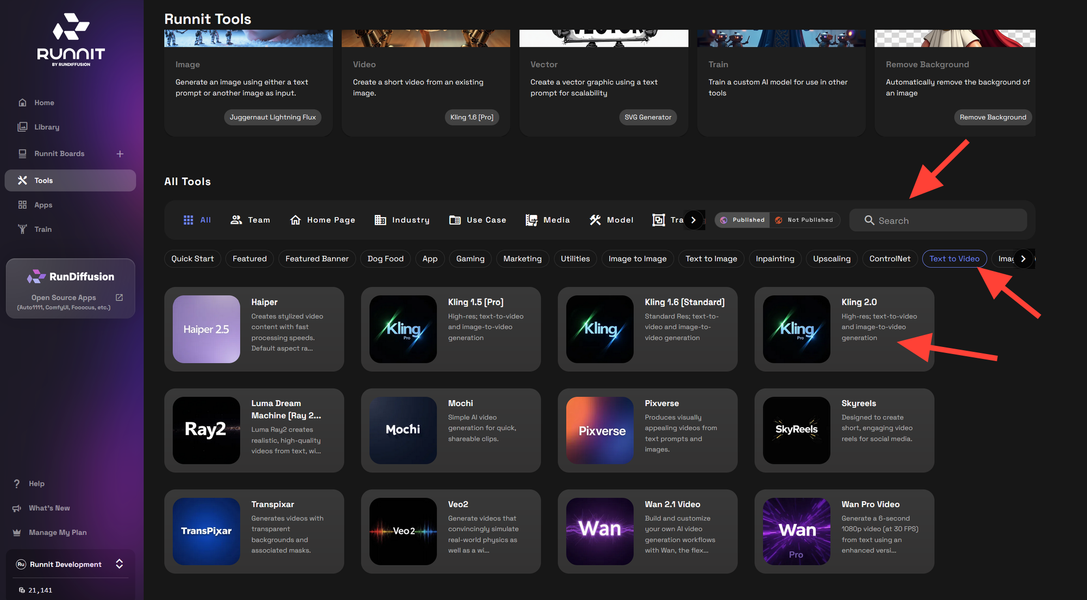Select the Inpainting filter chip
Image resolution: width=1087 pixels, height=600 pixels.
click(x=775, y=258)
